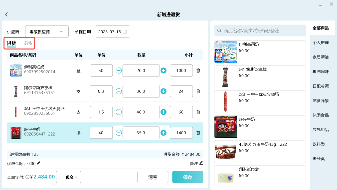Increase quantity of 双汇王中王优级火腿肠
Screen dimensions: 337x190
[x=164, y=112]
